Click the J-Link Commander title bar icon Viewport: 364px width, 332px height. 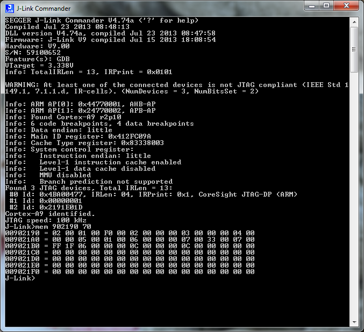[x=10, y=9]
